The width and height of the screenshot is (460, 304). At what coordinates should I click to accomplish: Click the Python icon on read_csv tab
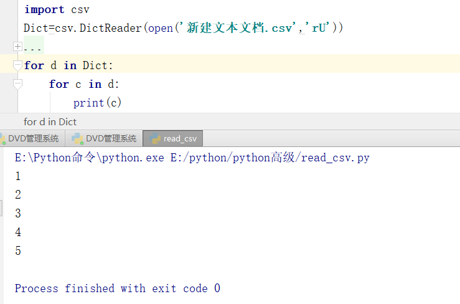tap(155, 138)
